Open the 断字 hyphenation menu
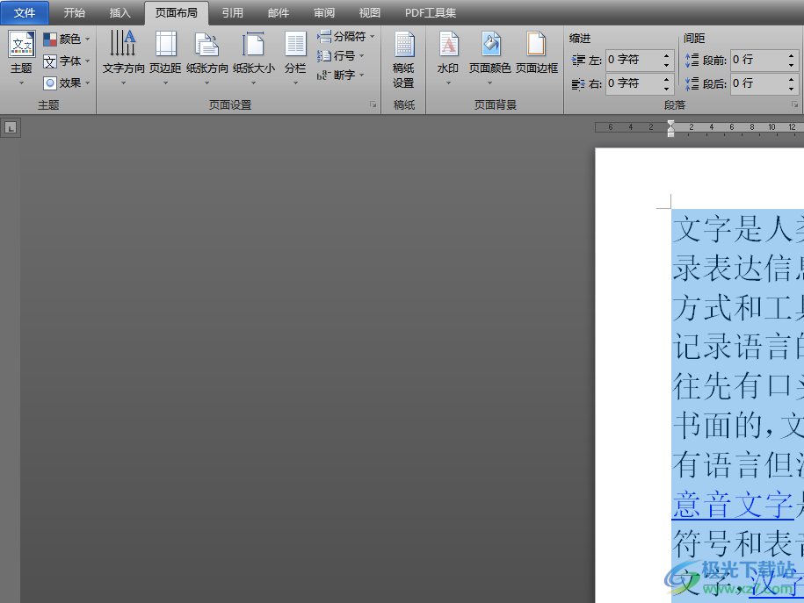This screenshot has width=804, height=603. [x=340, y=75]
